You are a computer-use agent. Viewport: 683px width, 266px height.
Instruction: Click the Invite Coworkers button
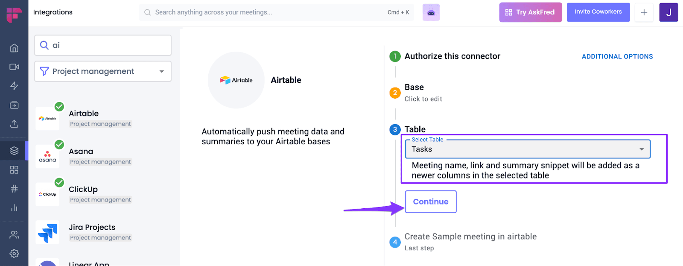(x=598, y=12)
